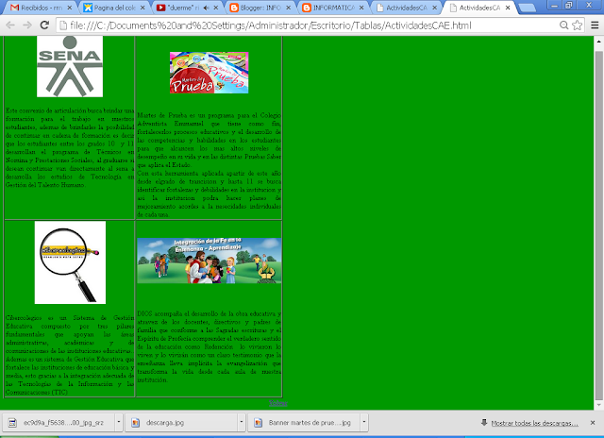Open a new tab button
The image size is (604, 438).
tap(527, 8)
